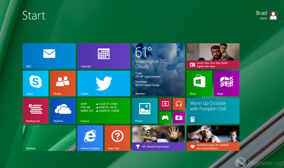Launch the small Xbox Games tile

tap(165, 117)
